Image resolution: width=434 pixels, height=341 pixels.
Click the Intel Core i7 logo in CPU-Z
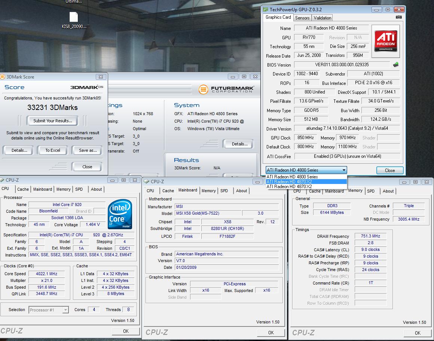(120, 214)
